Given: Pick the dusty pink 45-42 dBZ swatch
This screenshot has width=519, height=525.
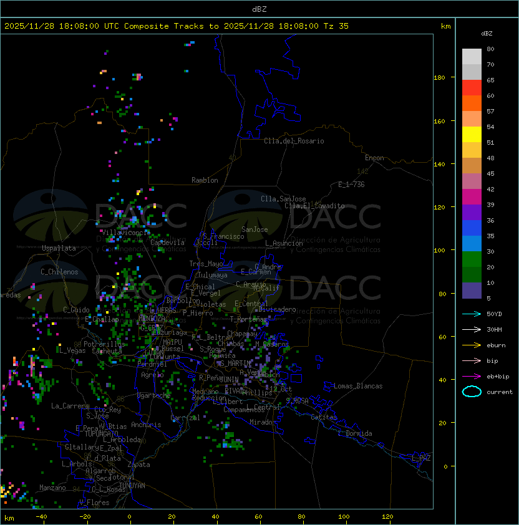Looking at the screenshot, I should point(472,181).
